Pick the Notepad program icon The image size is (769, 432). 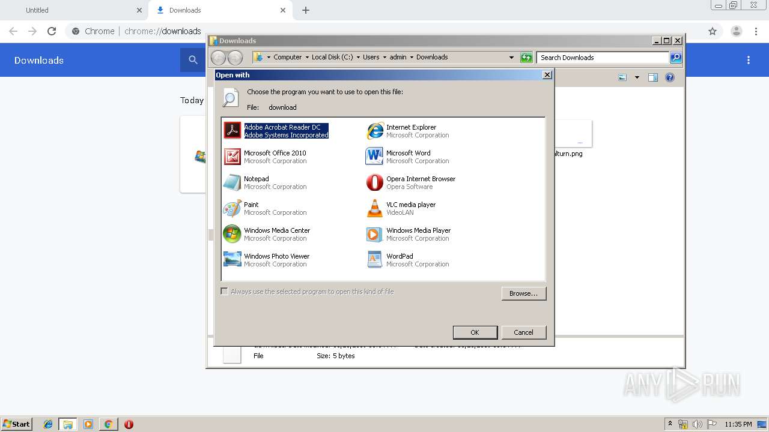[x=232, y=182]
